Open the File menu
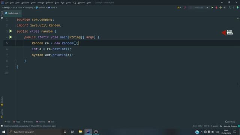Viewport: 240px width, 135px height. (x=7, y=3)
